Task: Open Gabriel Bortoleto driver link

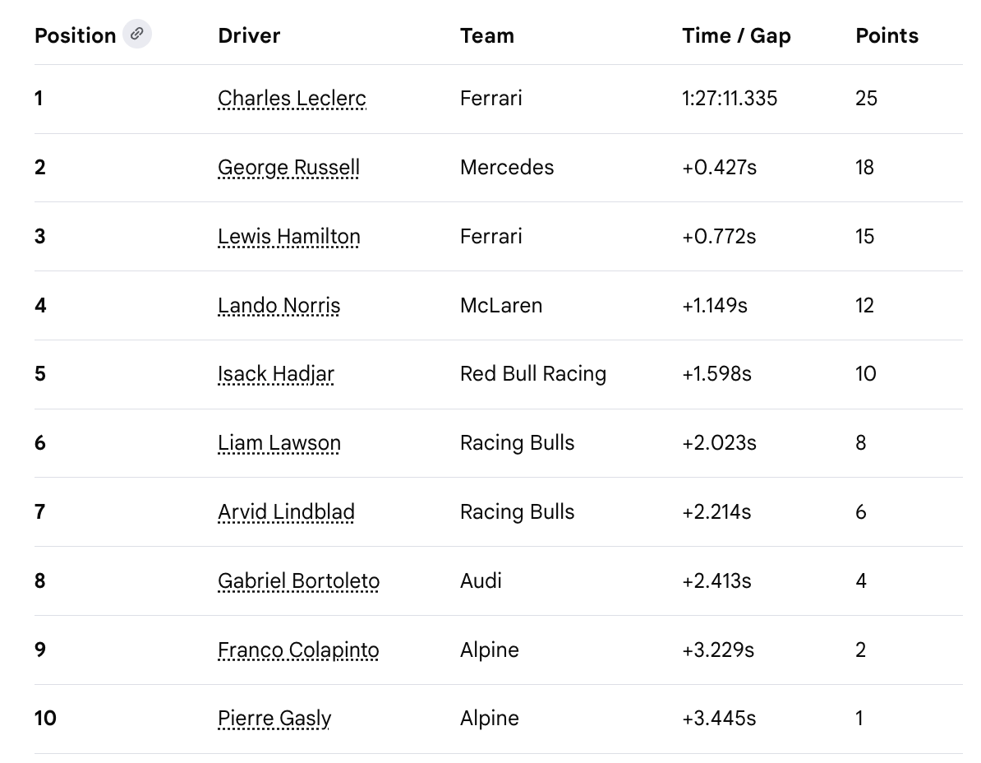Action: click(x=298, y=580)
